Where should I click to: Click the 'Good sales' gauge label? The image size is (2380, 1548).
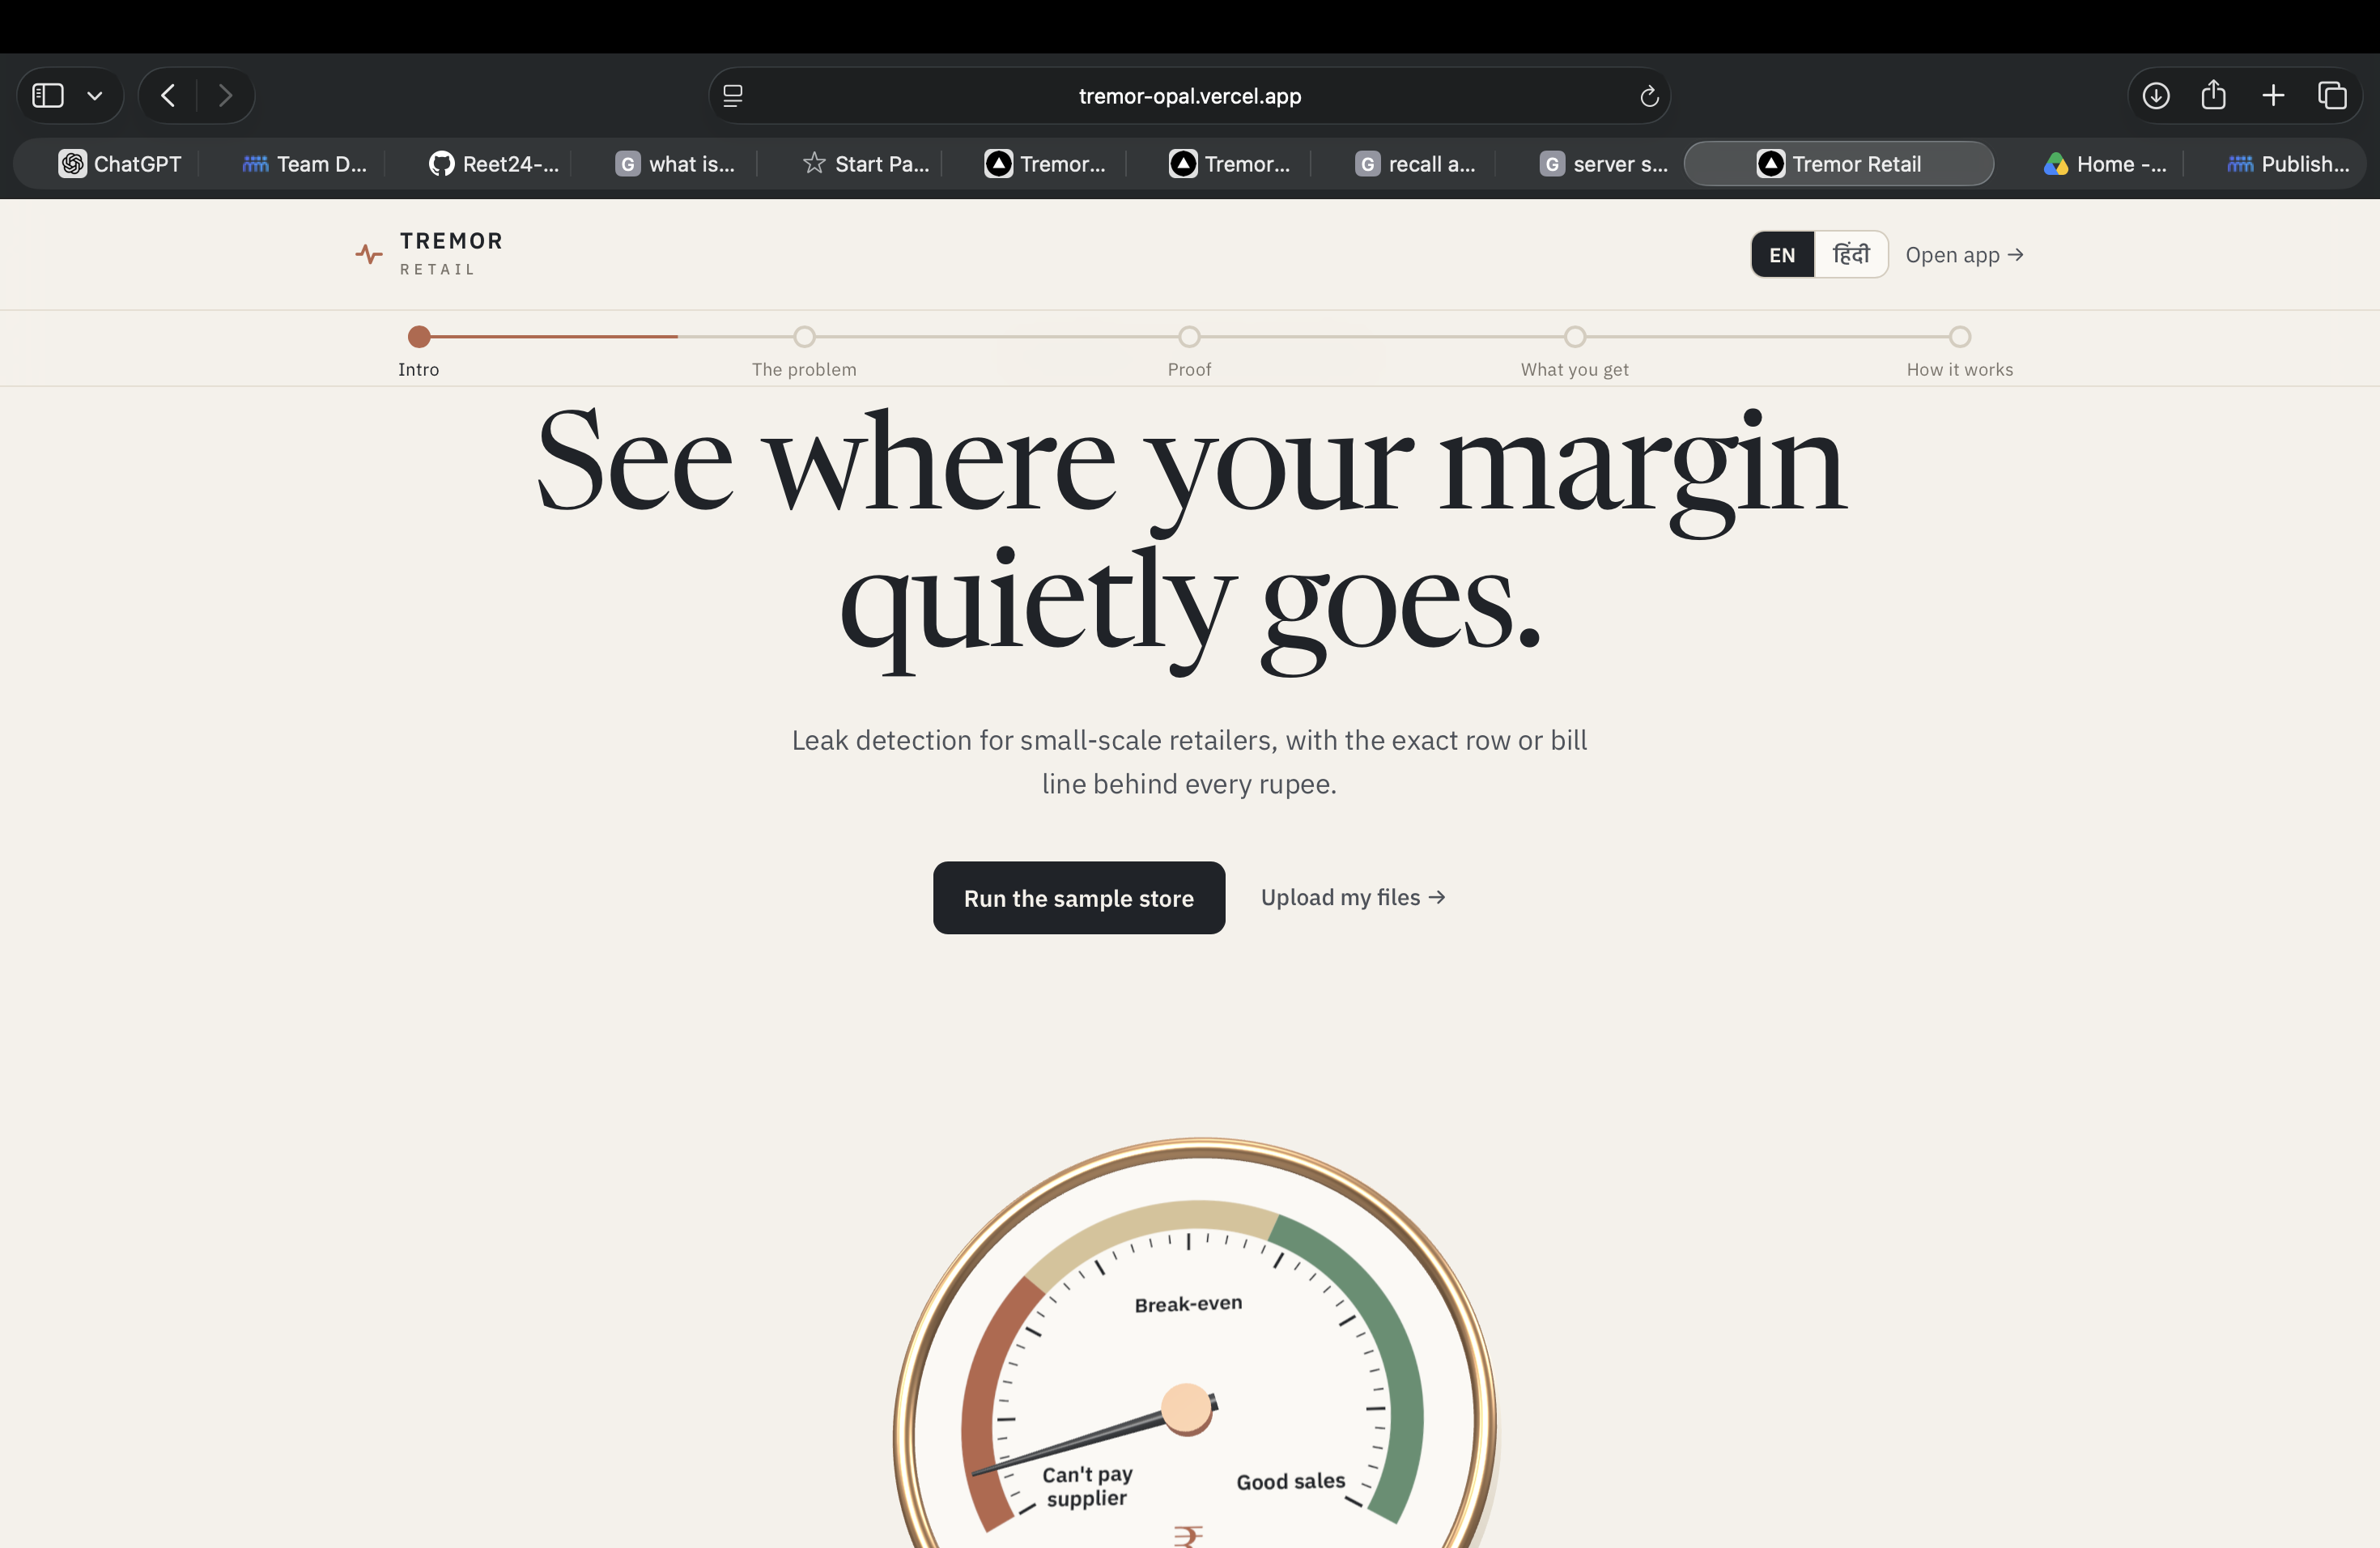click(x=1291, y=1481)
